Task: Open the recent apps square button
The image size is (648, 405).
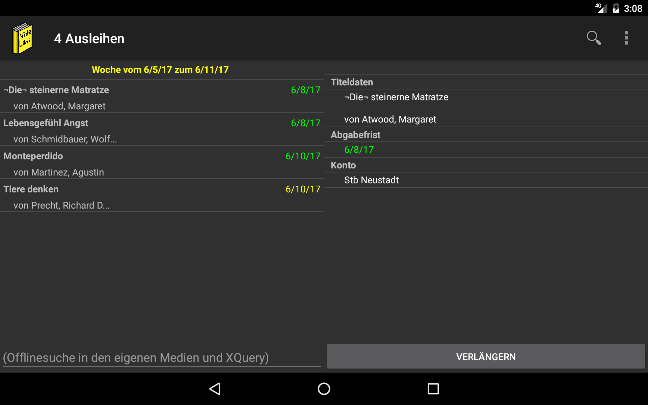Action: pos(433,389)
